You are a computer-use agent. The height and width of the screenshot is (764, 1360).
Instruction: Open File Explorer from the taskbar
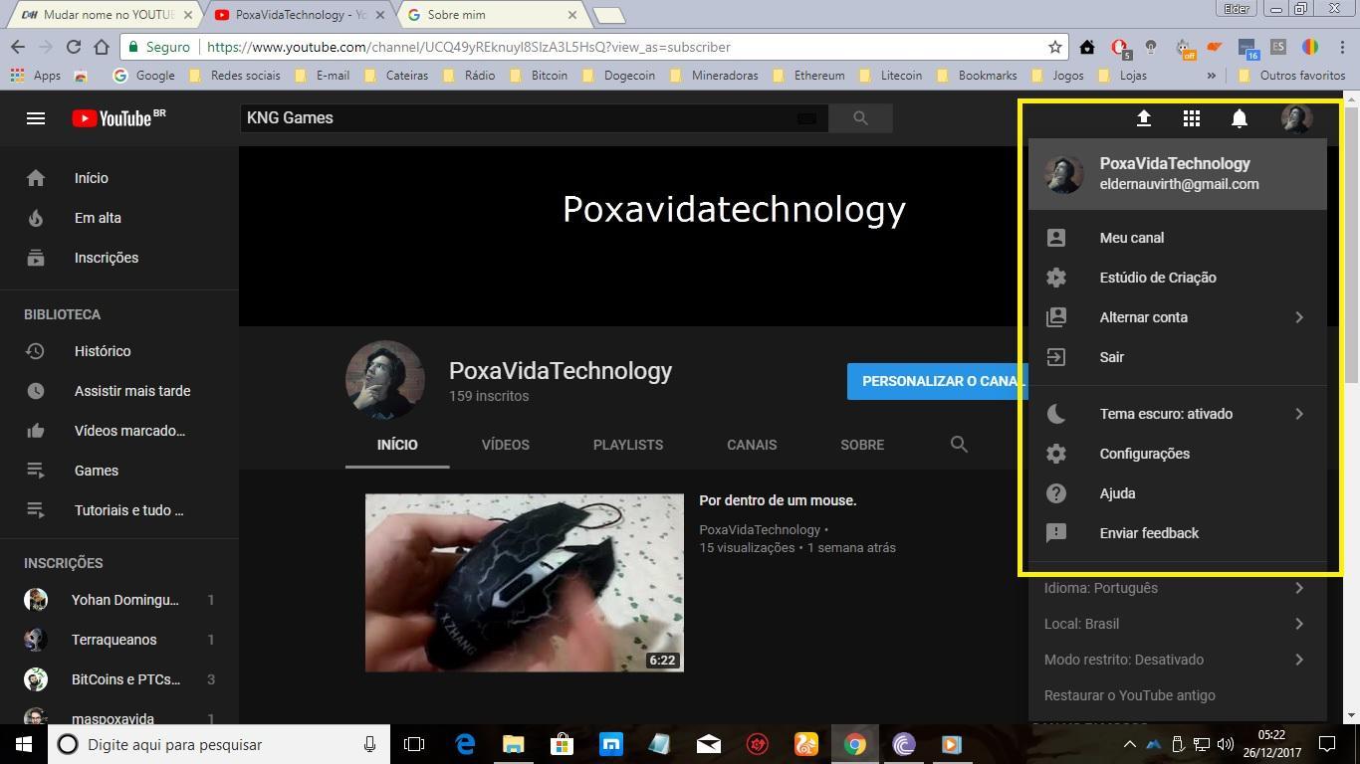[514, 744]
